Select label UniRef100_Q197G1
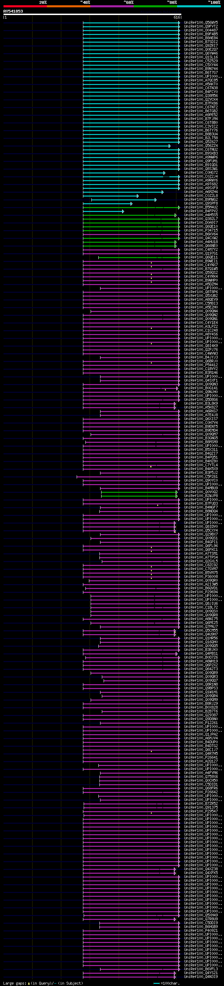 point(201,253)
